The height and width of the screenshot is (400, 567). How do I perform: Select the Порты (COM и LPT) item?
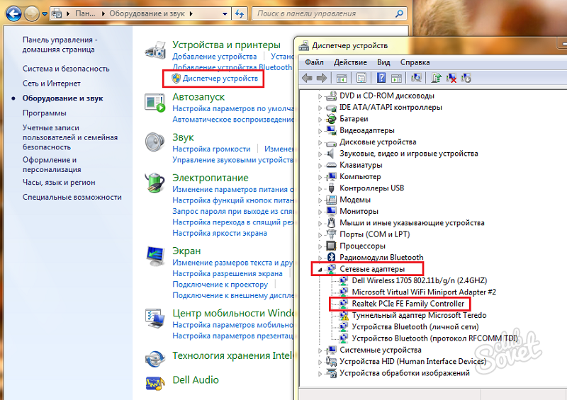[x=375, y=234]
